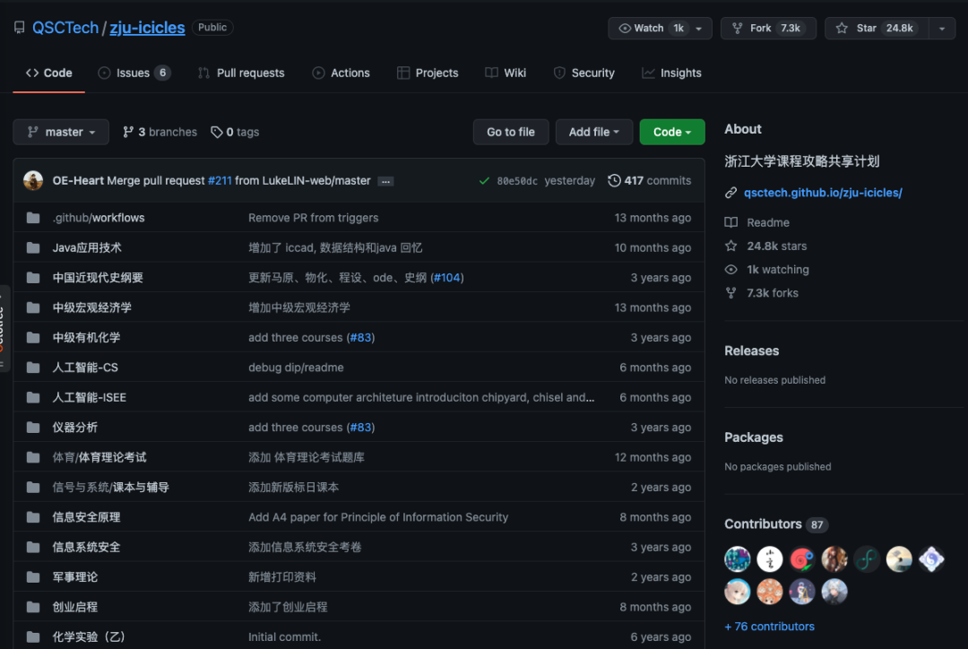Click the repository book icon beside QSCTech
The image size is (968, 649).
19,28
